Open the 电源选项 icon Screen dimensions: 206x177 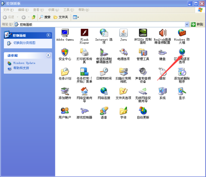tap(123, 52)
